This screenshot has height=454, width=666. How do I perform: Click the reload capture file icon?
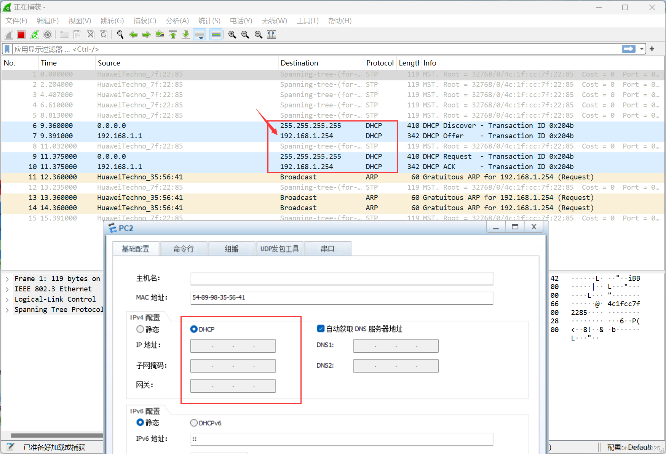[x=103, y=35]
